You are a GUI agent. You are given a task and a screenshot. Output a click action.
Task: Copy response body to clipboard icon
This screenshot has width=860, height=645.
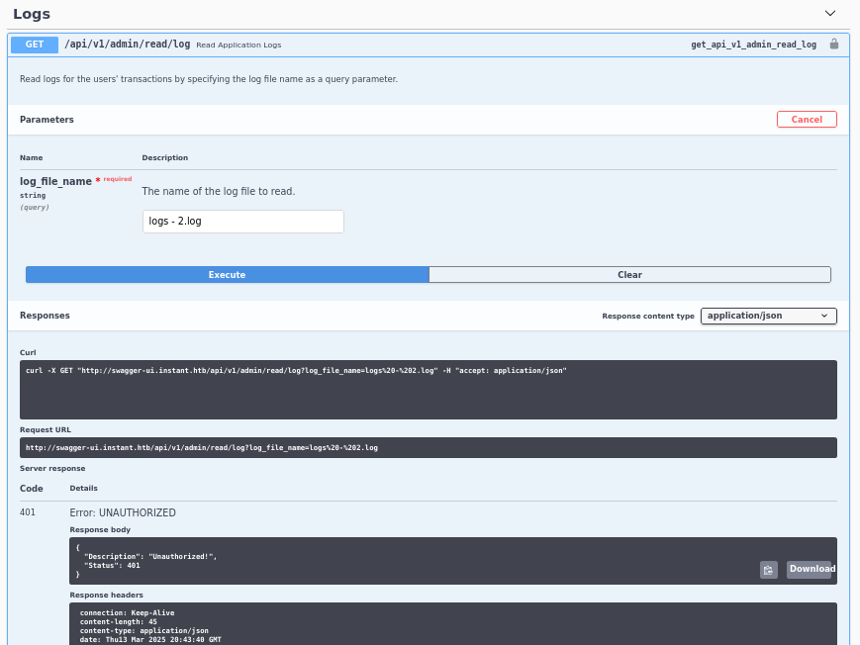(768, 570)
